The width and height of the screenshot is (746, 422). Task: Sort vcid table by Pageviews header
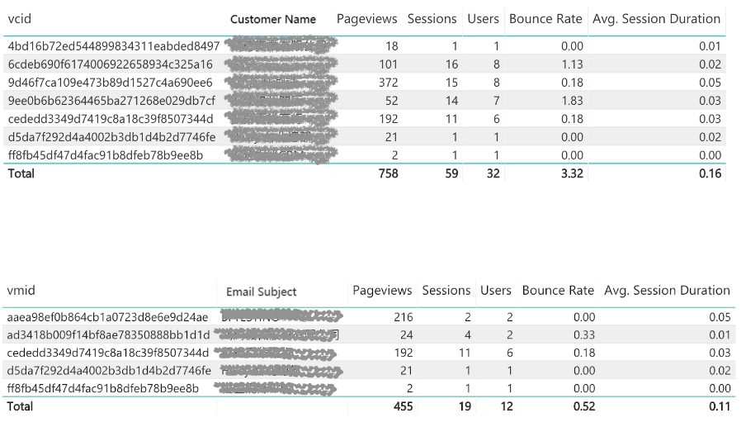click(x=366, y=19)
